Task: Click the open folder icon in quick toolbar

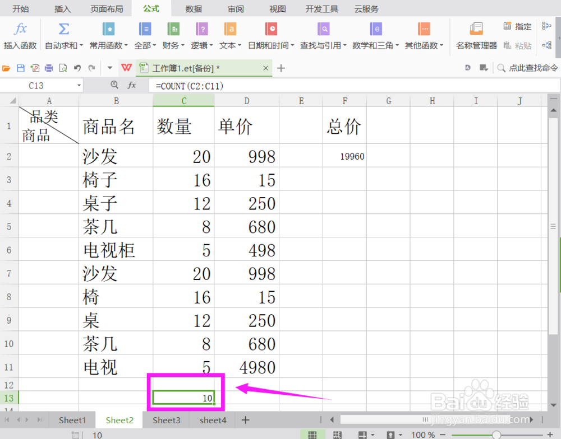Action: click(6, 68)
